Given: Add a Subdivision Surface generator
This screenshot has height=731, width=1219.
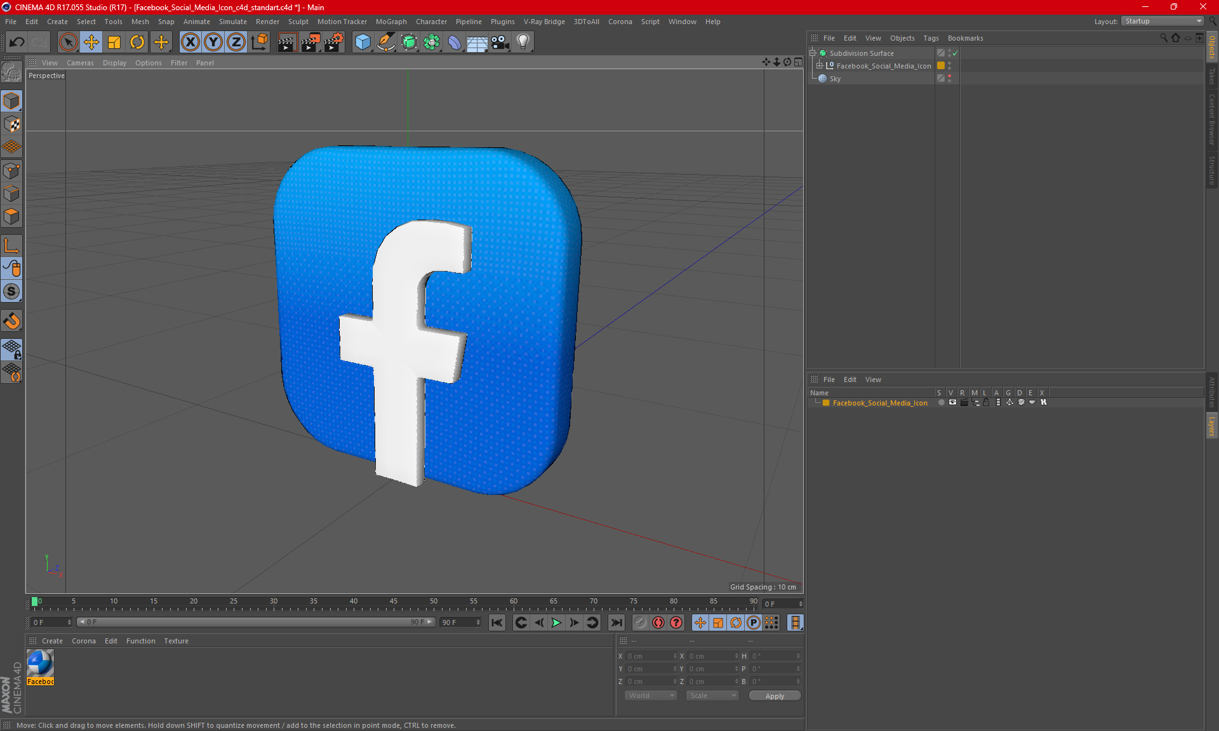Looking at the screenshot, I should click(x=409, y=42).
